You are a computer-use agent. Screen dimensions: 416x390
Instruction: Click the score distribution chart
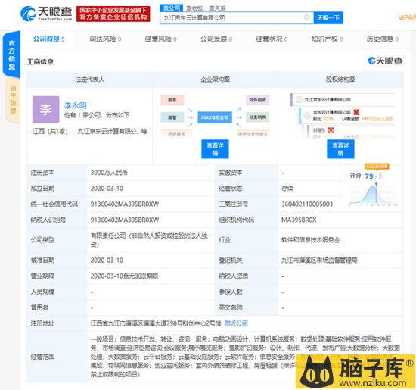[x=373, y=195]
